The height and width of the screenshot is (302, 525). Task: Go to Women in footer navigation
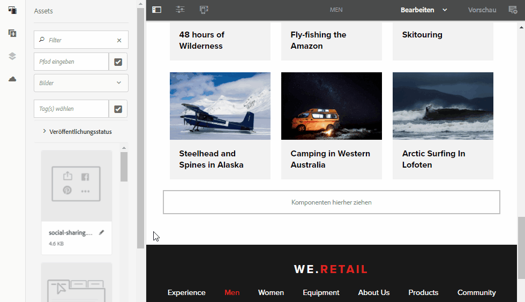click(271, 292)
